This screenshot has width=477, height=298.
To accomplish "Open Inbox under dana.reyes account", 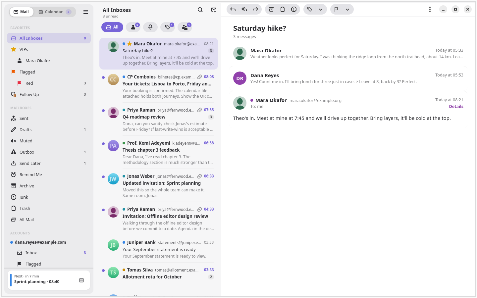I will click(49, 253).
